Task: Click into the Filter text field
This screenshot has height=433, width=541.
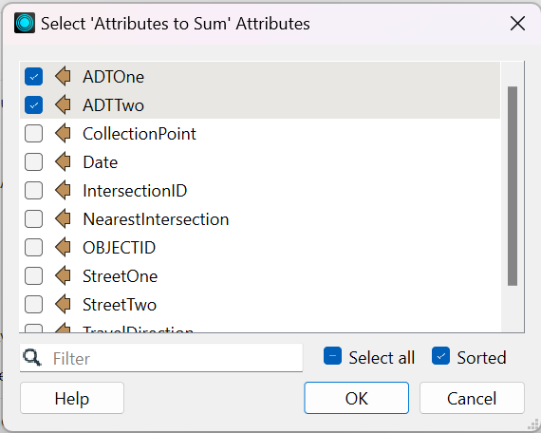Action: (161, 358)
